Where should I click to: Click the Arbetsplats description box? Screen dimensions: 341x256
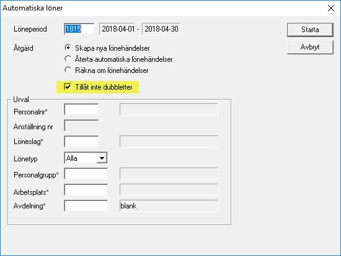coord(169,190)
